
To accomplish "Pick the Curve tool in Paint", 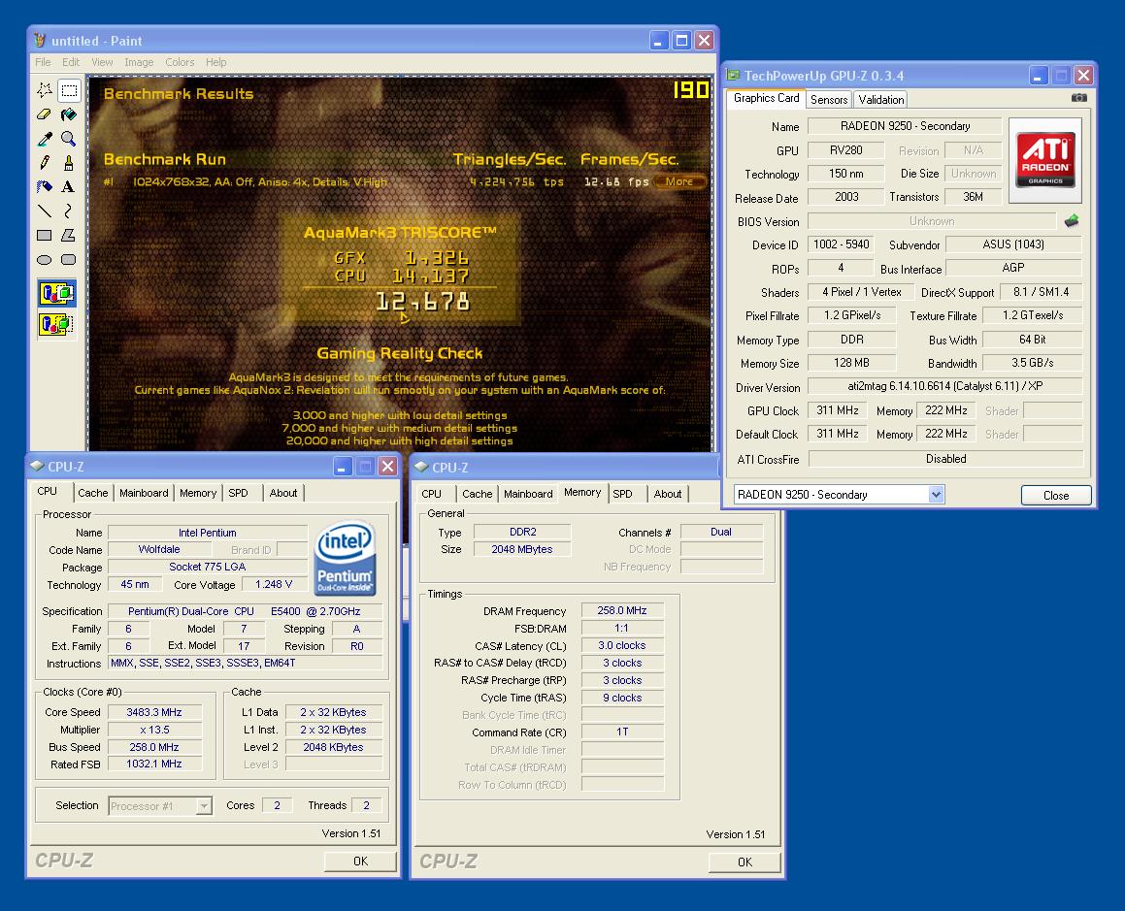I will 69,211.
